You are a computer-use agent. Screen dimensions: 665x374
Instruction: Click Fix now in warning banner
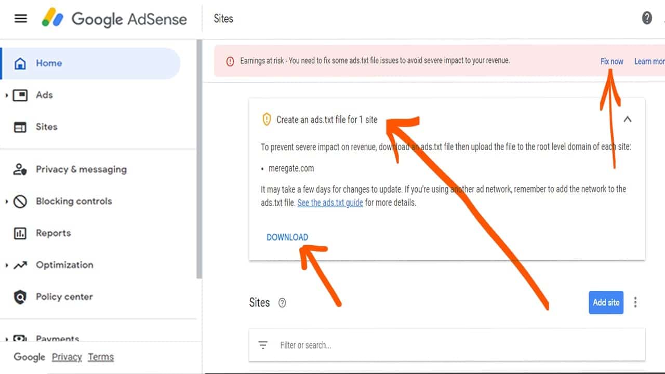(x=611, y=61)
